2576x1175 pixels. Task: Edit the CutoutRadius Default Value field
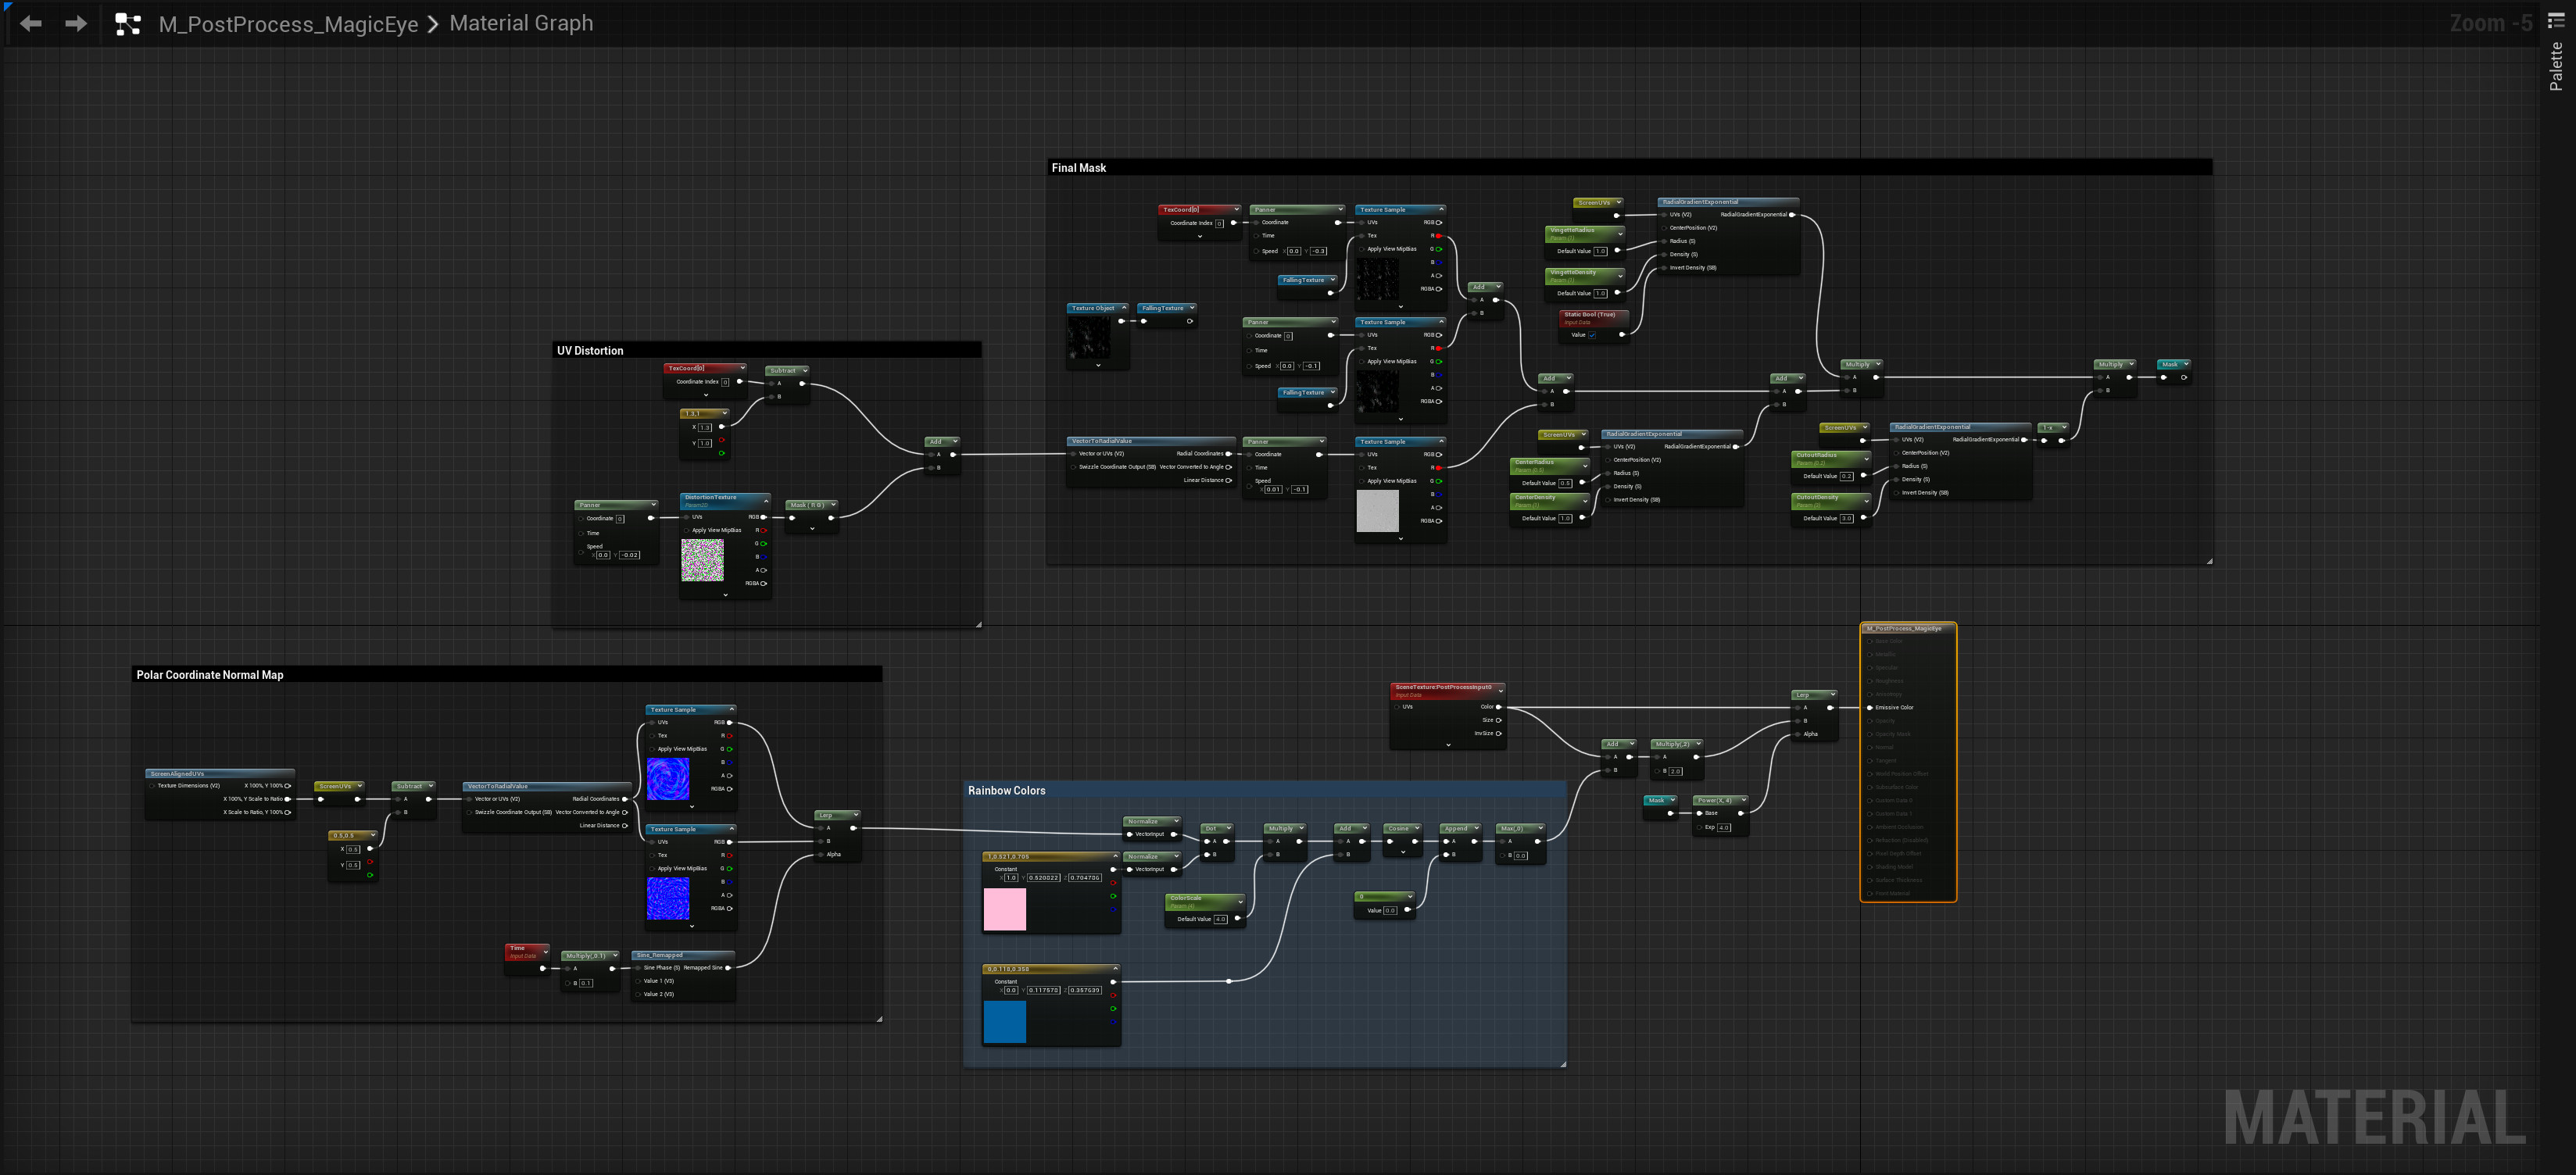pyautogui.click(x=1846, y=476)
